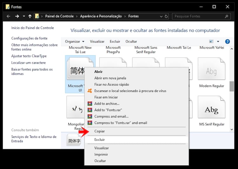This screenshot has width=238, height=169.
Task: Click the details pane font preview icon
Action: 74,140
